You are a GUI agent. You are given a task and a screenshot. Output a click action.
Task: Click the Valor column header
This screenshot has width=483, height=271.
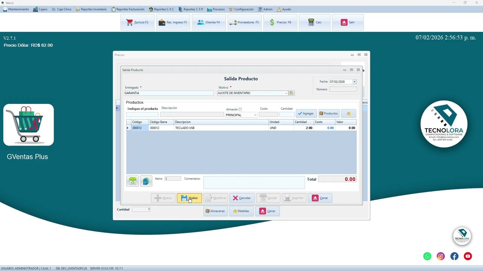click(x=346, y=122)
